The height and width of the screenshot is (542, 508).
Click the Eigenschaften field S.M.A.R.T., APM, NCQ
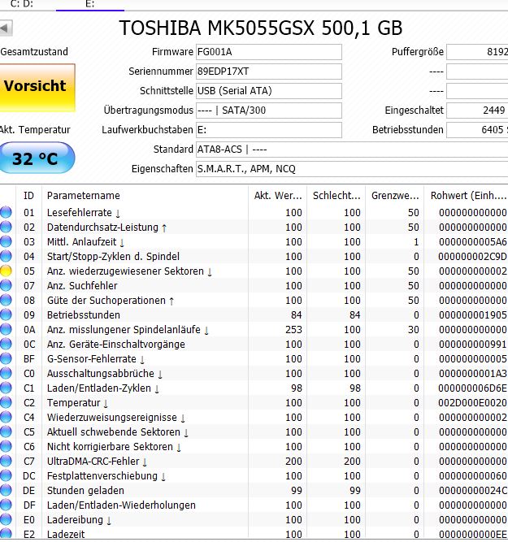click(352, 169)
